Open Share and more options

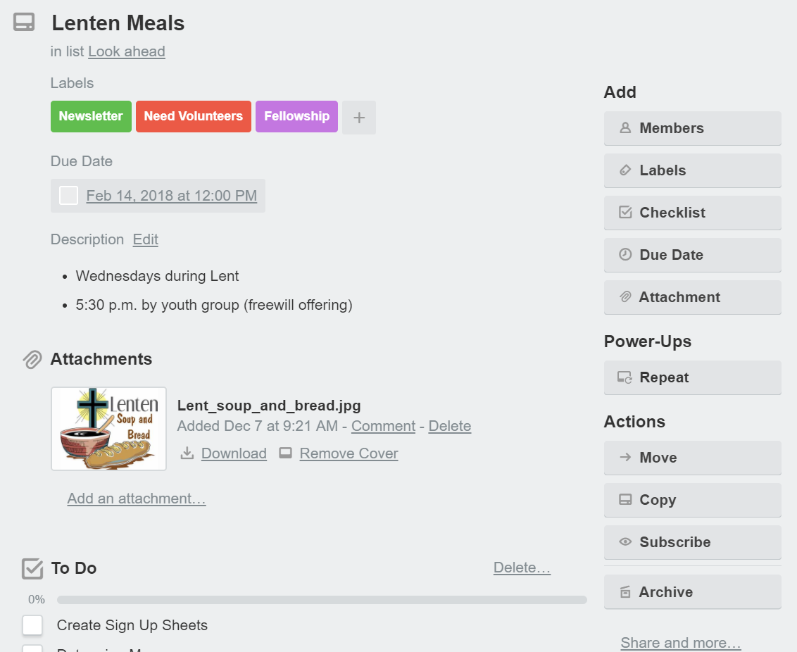click(x=680, y=642)
